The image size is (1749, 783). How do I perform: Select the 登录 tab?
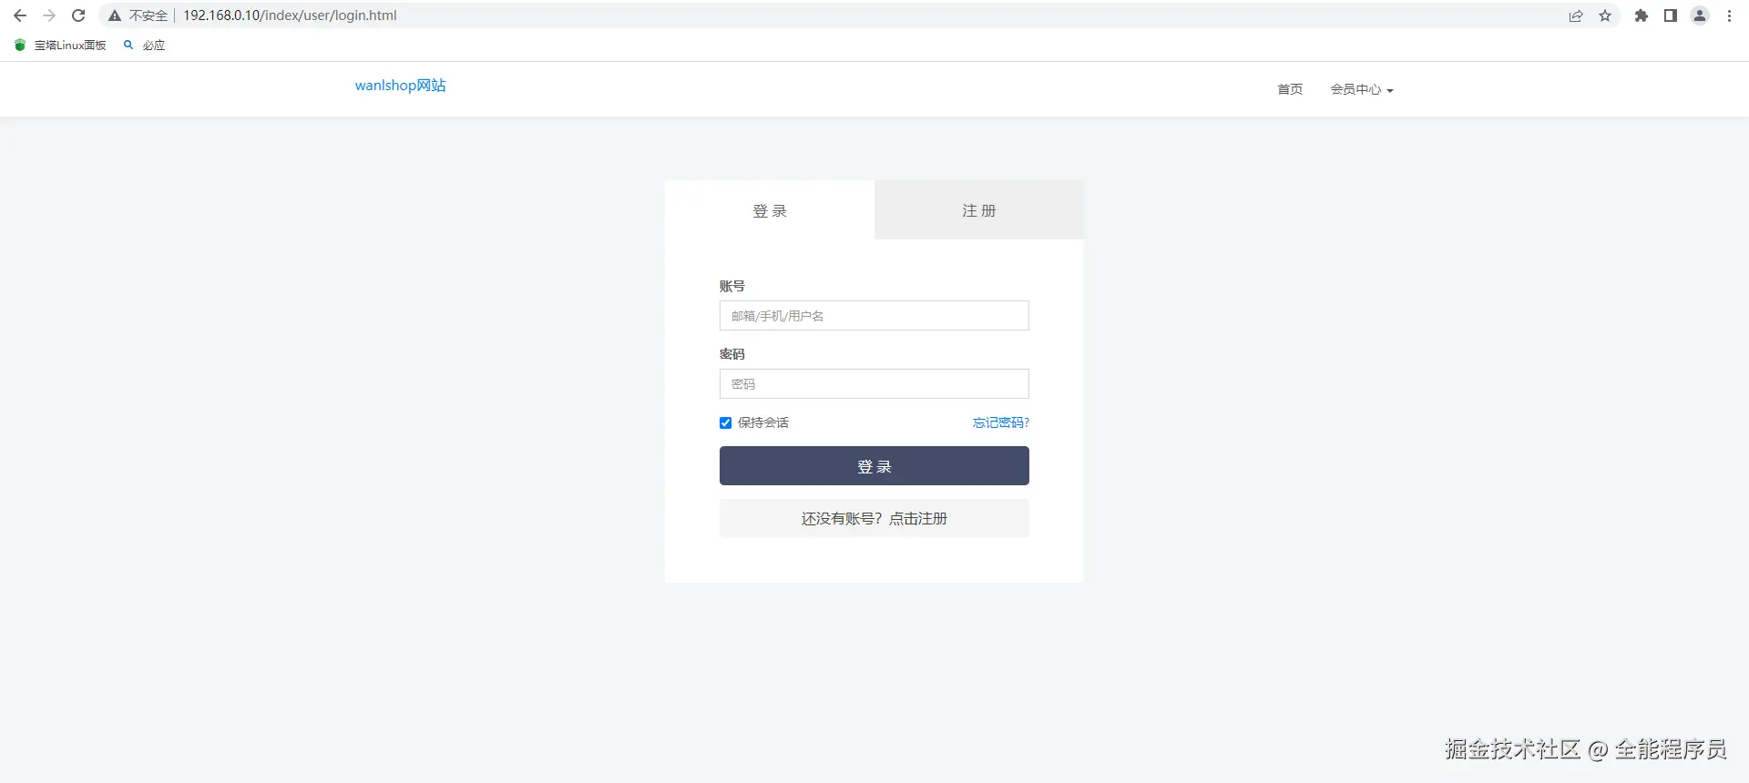(x=770, y=210)
